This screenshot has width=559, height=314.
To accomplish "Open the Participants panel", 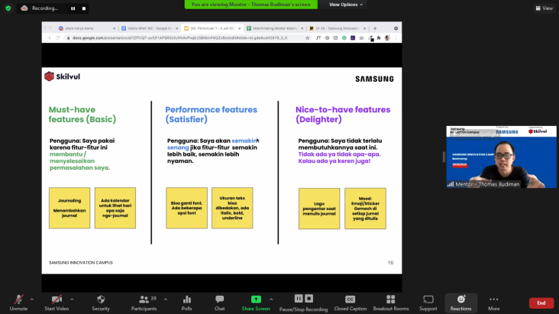I will point(144,303).
